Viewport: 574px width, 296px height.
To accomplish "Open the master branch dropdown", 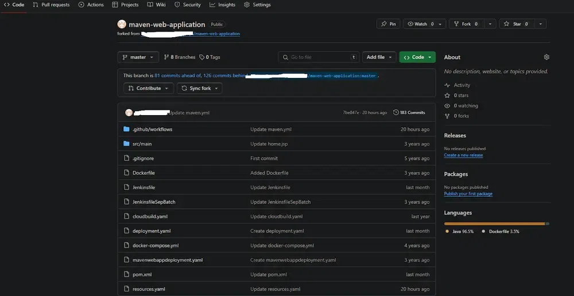I will point(138,57).
